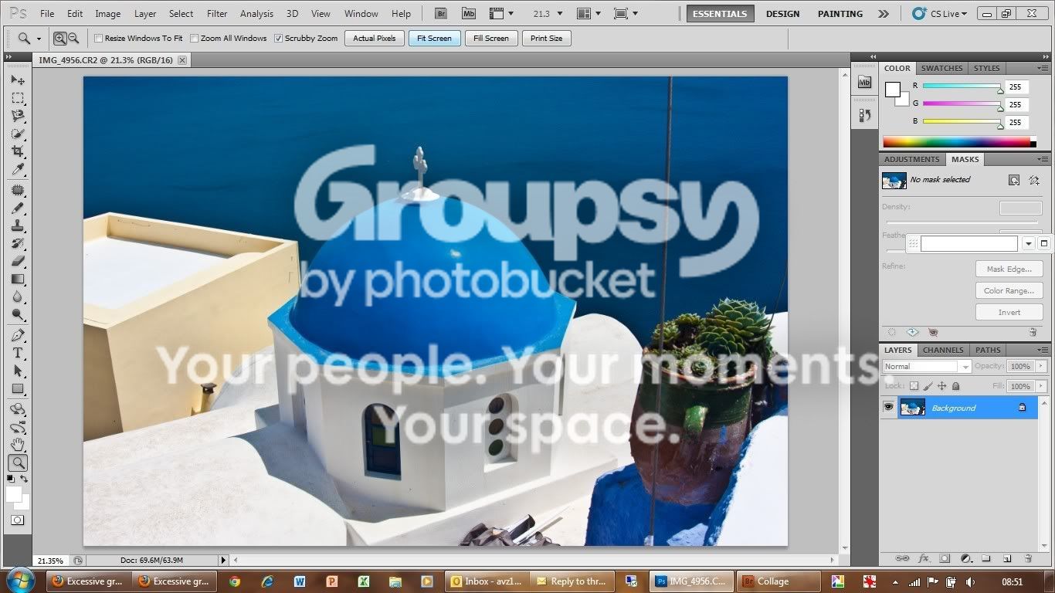Pick the Eyedropper tool
Image resolution: width=1055 pixels, height=593 pixels.
coord(18,170)
